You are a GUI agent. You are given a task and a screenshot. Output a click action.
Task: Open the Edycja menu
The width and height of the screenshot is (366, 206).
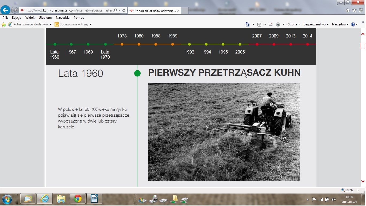tap(17, 18)
